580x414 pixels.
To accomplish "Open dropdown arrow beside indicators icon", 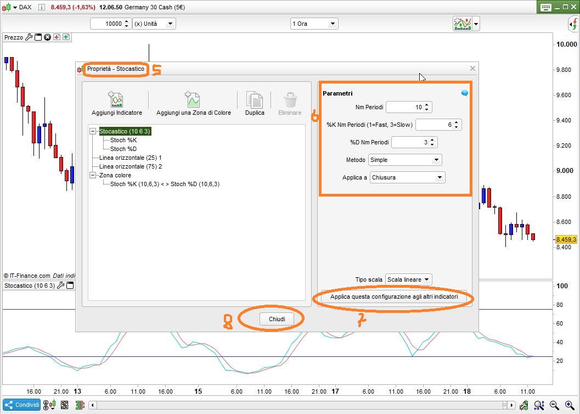I will (x=476, y=24).
